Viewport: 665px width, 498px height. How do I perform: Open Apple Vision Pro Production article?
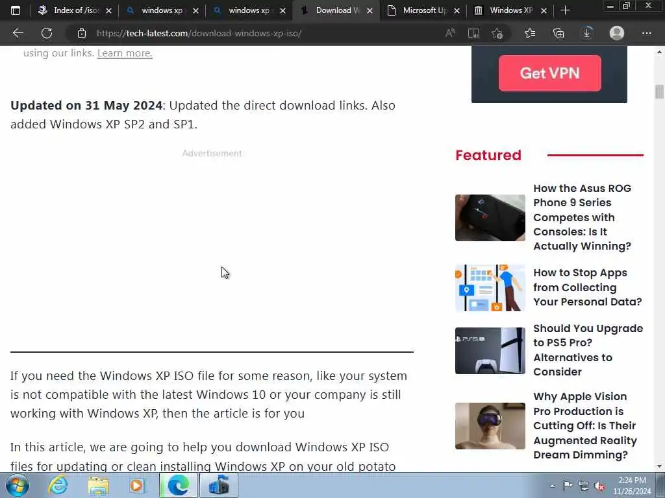pyautogui.click(x=585, y=425)
